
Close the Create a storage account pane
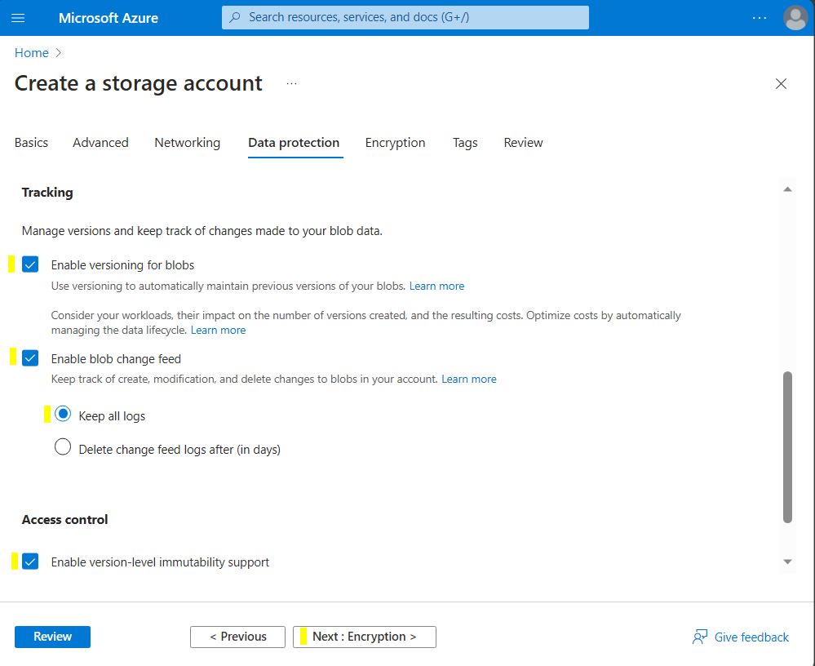(781, 84)
